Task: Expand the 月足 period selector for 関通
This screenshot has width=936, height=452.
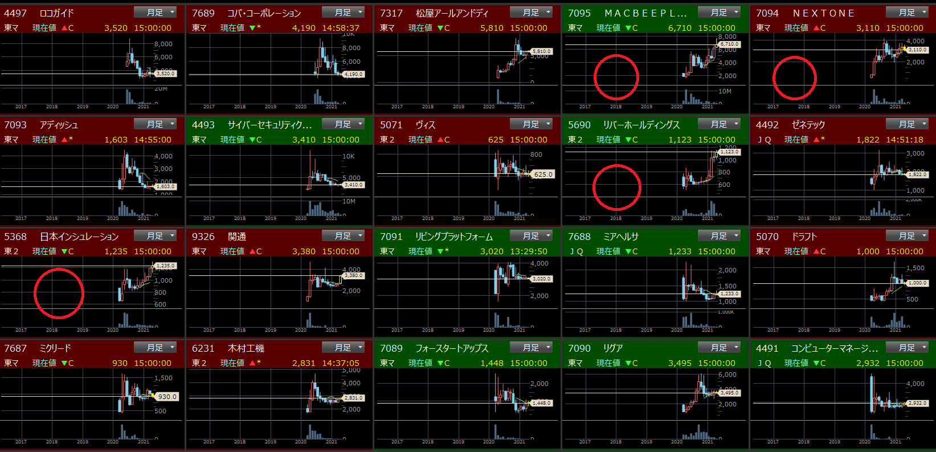Action: click(x=343, y=236)
